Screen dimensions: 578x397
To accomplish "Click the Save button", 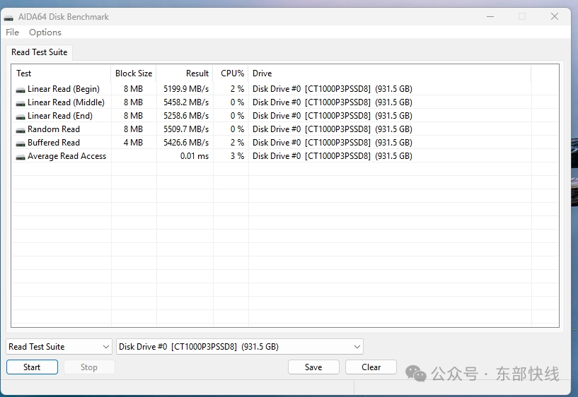I will click(313, 367).
